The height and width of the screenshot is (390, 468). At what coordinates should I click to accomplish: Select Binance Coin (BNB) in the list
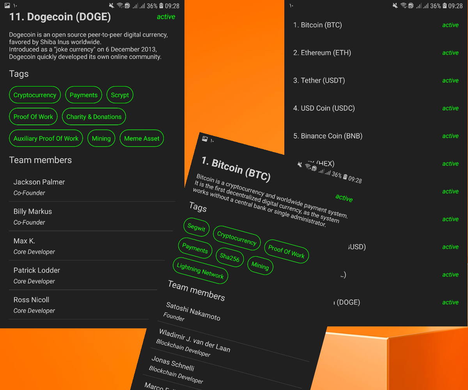328,136
